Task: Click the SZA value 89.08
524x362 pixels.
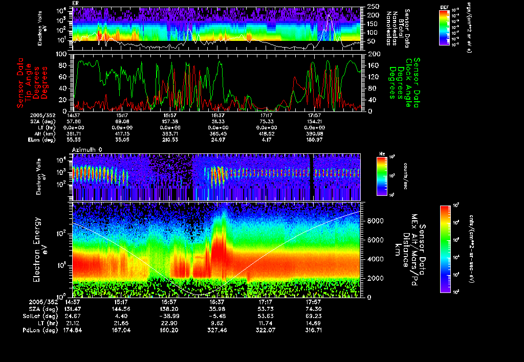Action: (122, 122)
